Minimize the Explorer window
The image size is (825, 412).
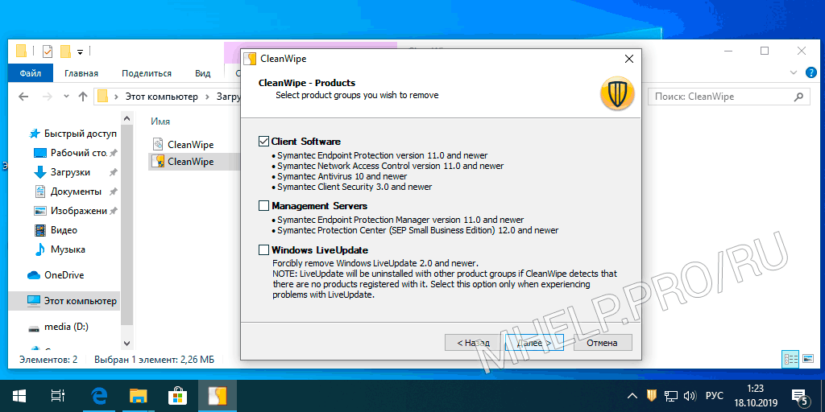coord(728,51)
